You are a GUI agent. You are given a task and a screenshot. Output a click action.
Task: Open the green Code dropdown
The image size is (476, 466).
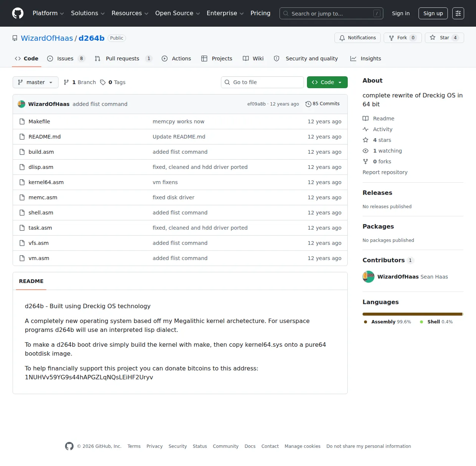[x=327, y=82]
